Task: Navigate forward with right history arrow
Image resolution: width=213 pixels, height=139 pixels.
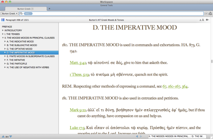Action: coord(141,137)
